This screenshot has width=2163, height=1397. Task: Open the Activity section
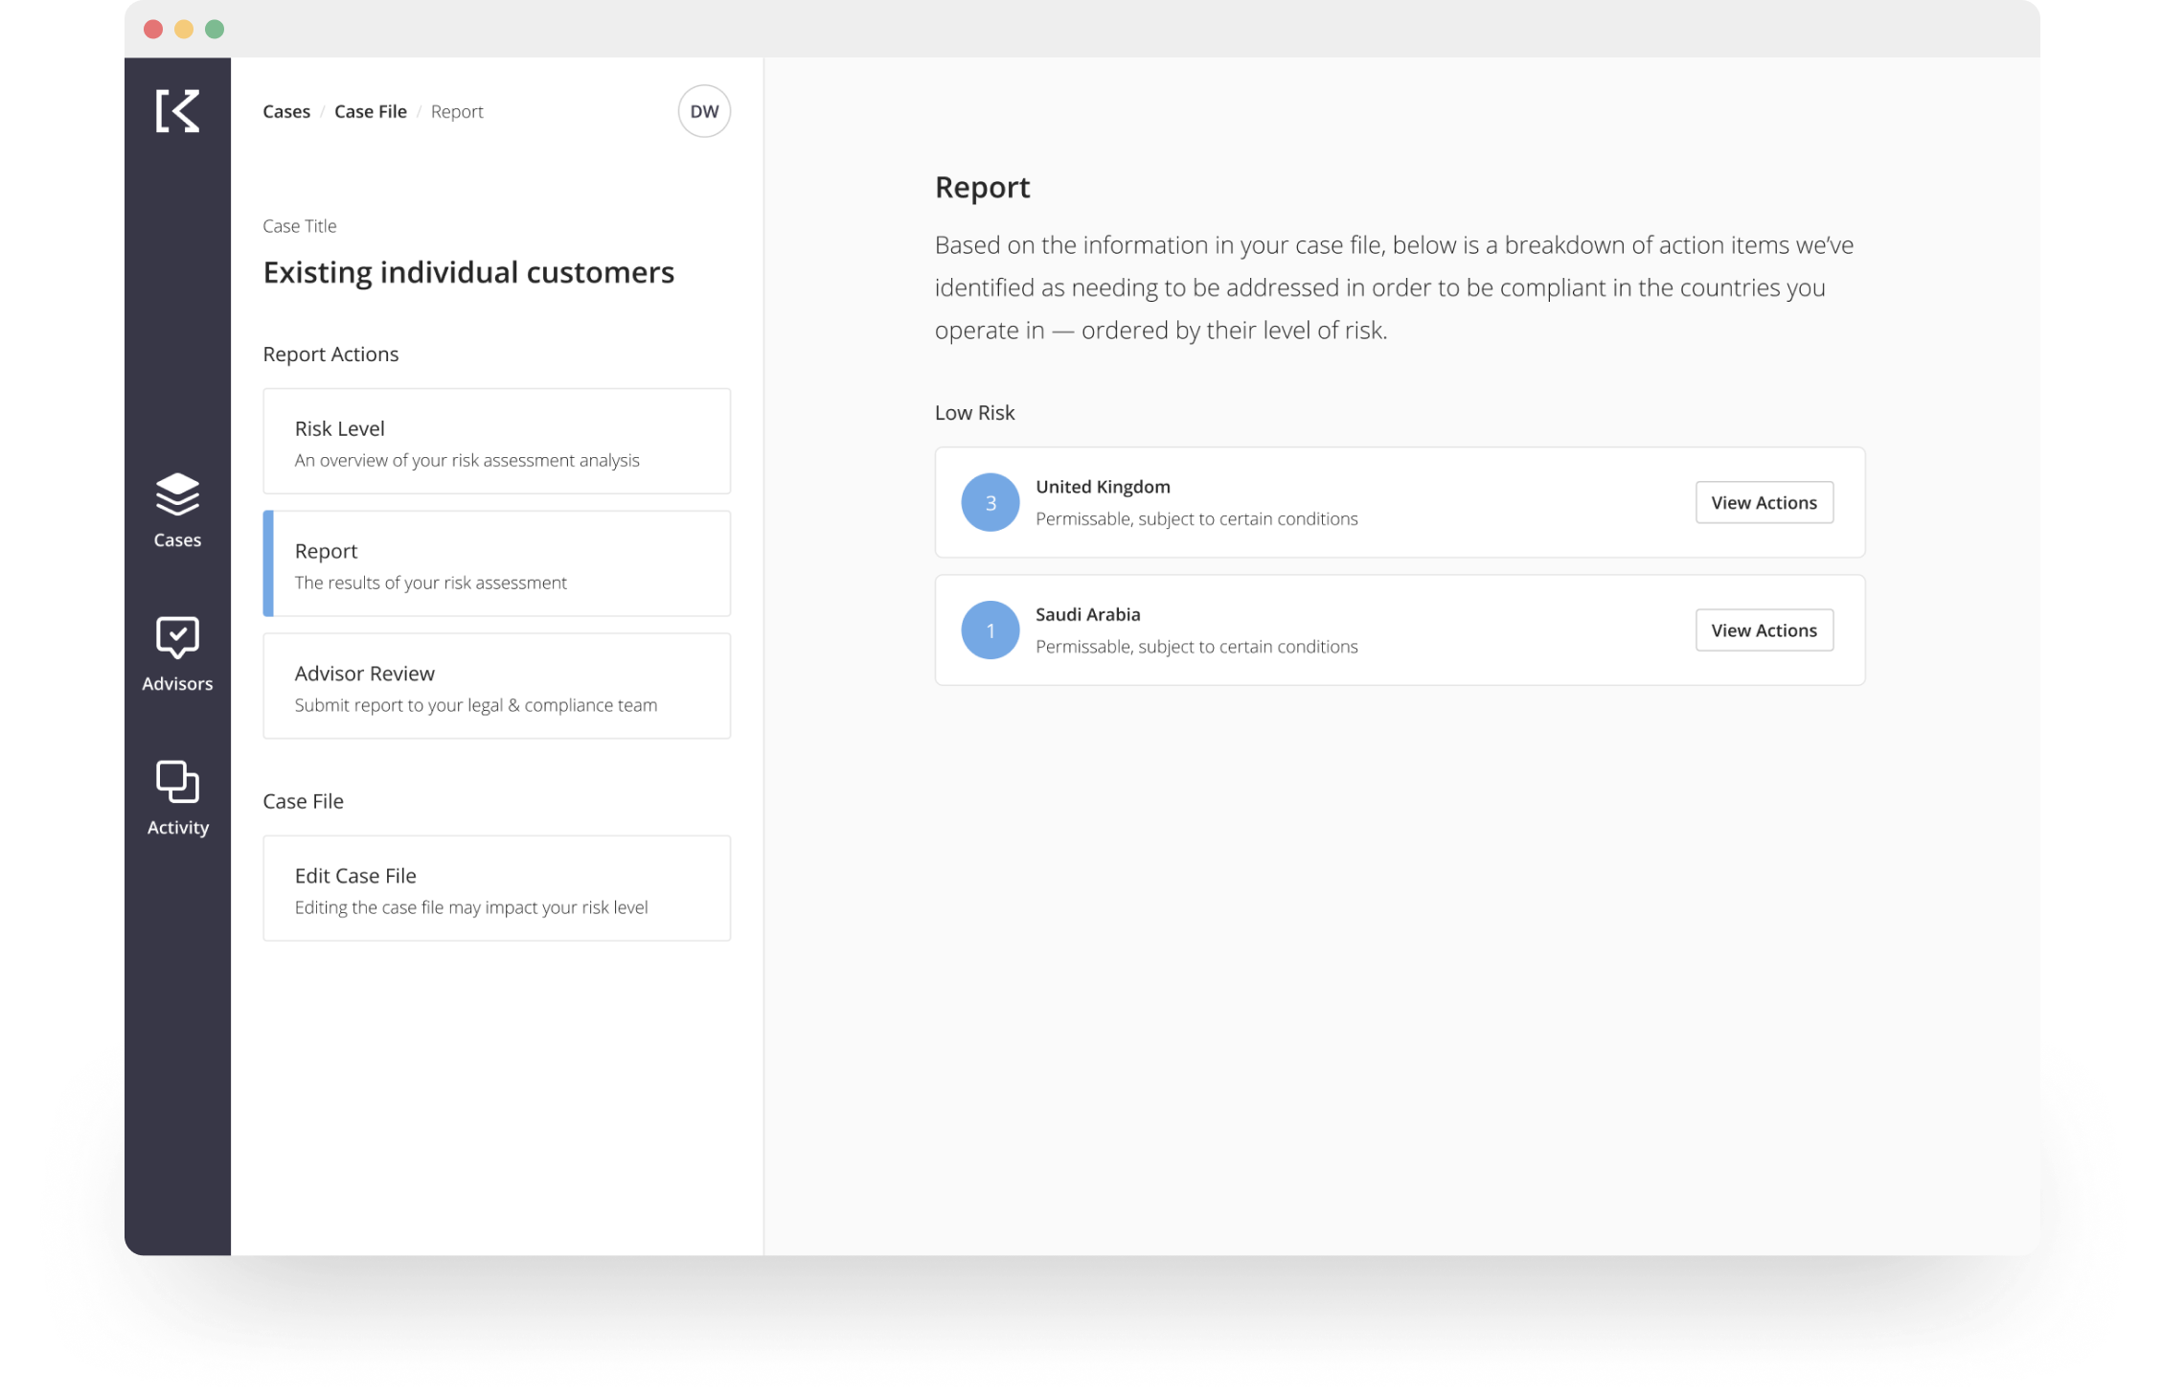(x=176, y=798)
